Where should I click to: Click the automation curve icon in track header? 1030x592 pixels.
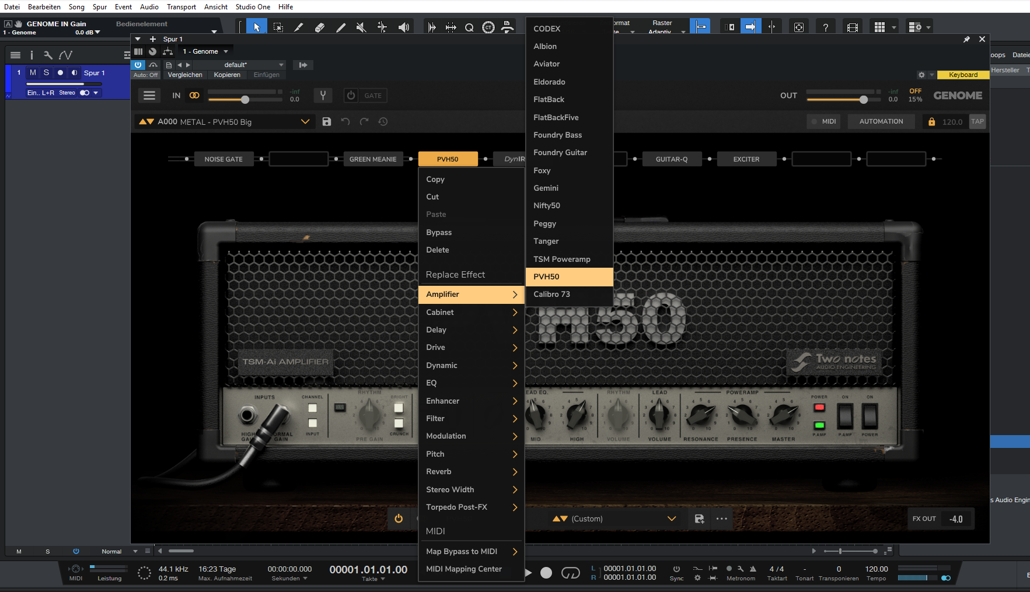pyautogui.click(x=66, y=55)
